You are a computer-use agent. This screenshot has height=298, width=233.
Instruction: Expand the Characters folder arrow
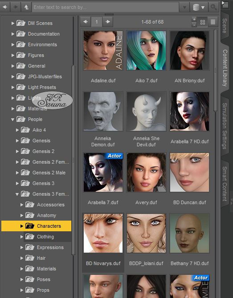point(22,226)
